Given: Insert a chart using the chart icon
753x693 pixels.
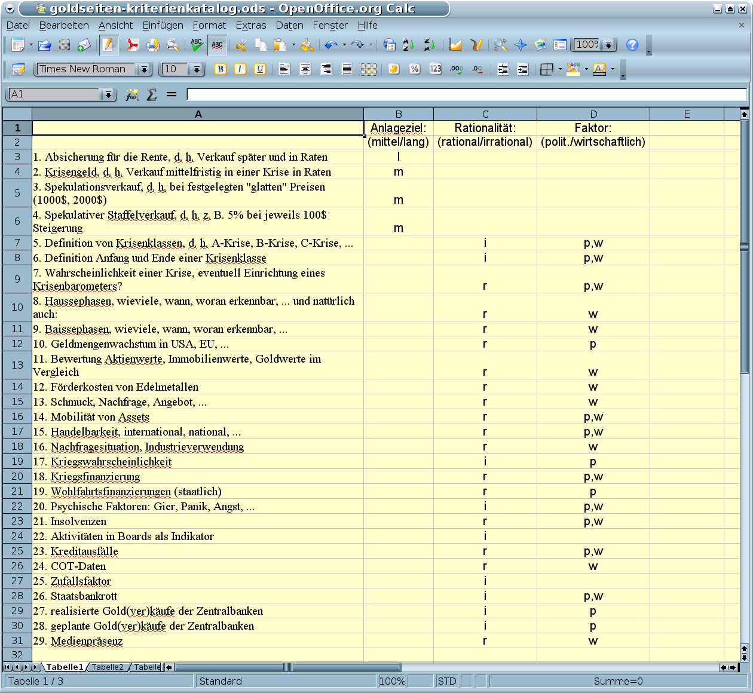Looking at the screenshot, I should coord(455,45).
